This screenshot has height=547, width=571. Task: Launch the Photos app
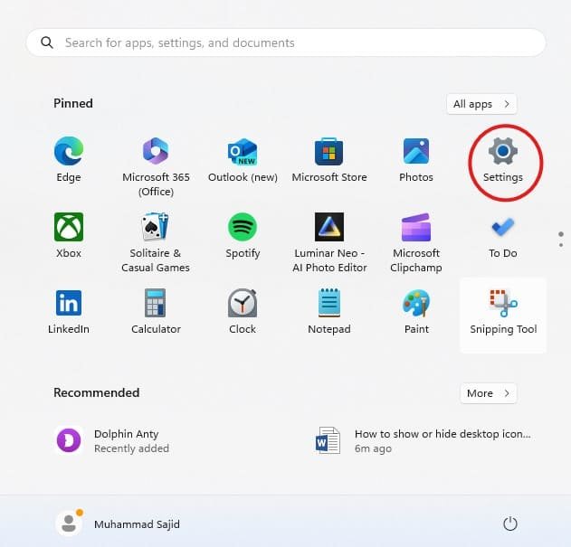(x=416, y=159)
